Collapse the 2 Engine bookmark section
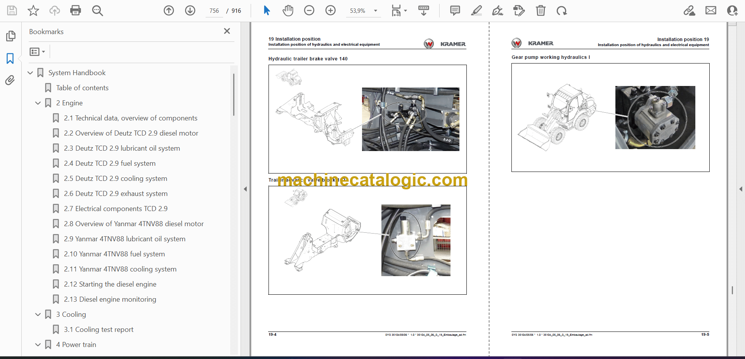This screenshot has height=359, width=745. coord(38,103)
